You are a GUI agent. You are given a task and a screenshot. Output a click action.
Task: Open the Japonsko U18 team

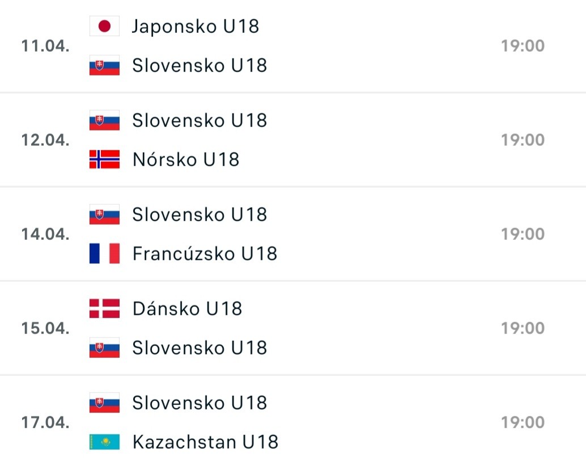(x=196, y=27)
